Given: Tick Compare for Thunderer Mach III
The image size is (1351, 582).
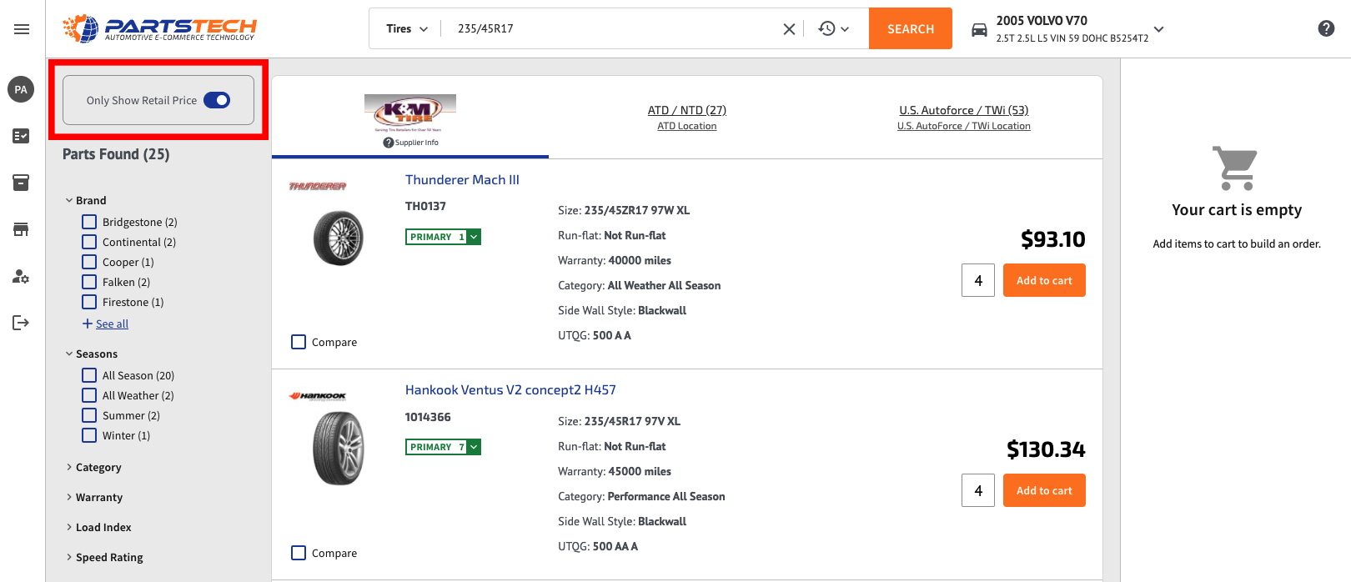Looking at the screenshot, I should (x=299, y=342).
